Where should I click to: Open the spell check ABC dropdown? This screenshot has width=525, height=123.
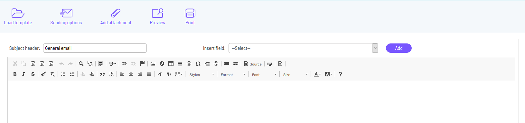coord(112,64)
